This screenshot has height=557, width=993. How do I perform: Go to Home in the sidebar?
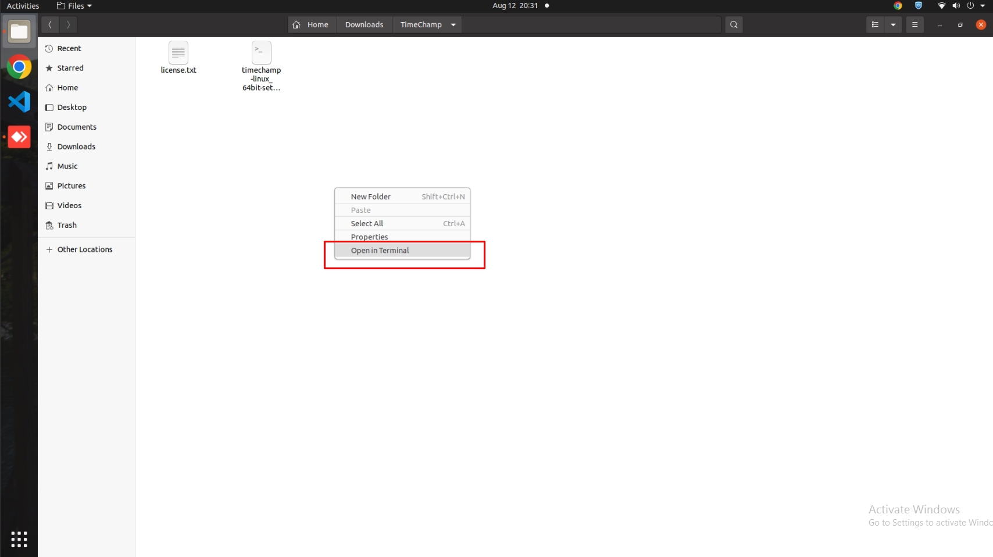coord(86,88)
